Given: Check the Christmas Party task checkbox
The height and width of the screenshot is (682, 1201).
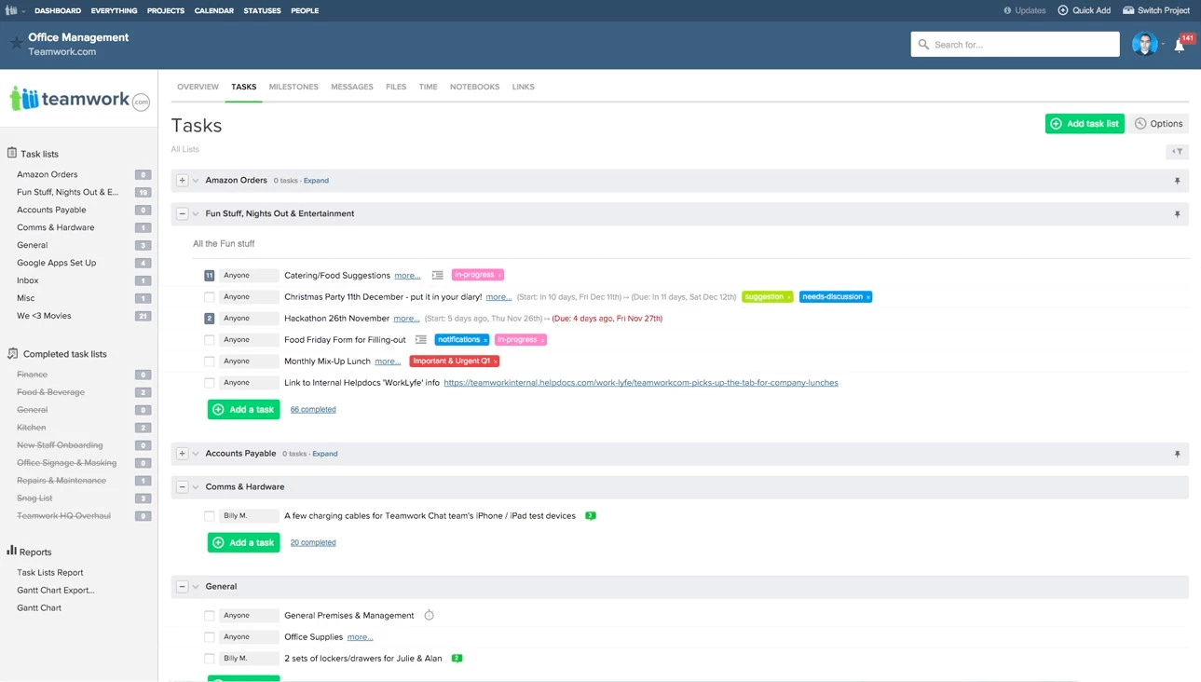Looking at the screenshot, I should (x=210, y=297).
